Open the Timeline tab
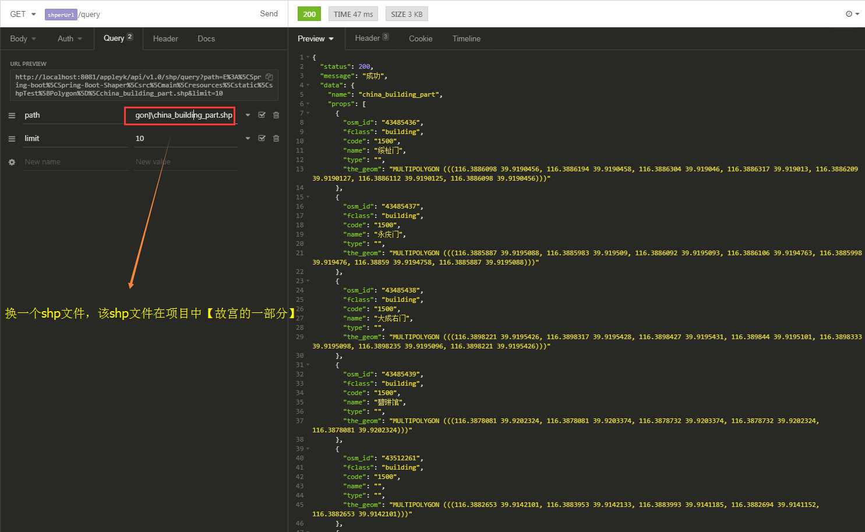 pyautogui.click(x=467, y=38)
